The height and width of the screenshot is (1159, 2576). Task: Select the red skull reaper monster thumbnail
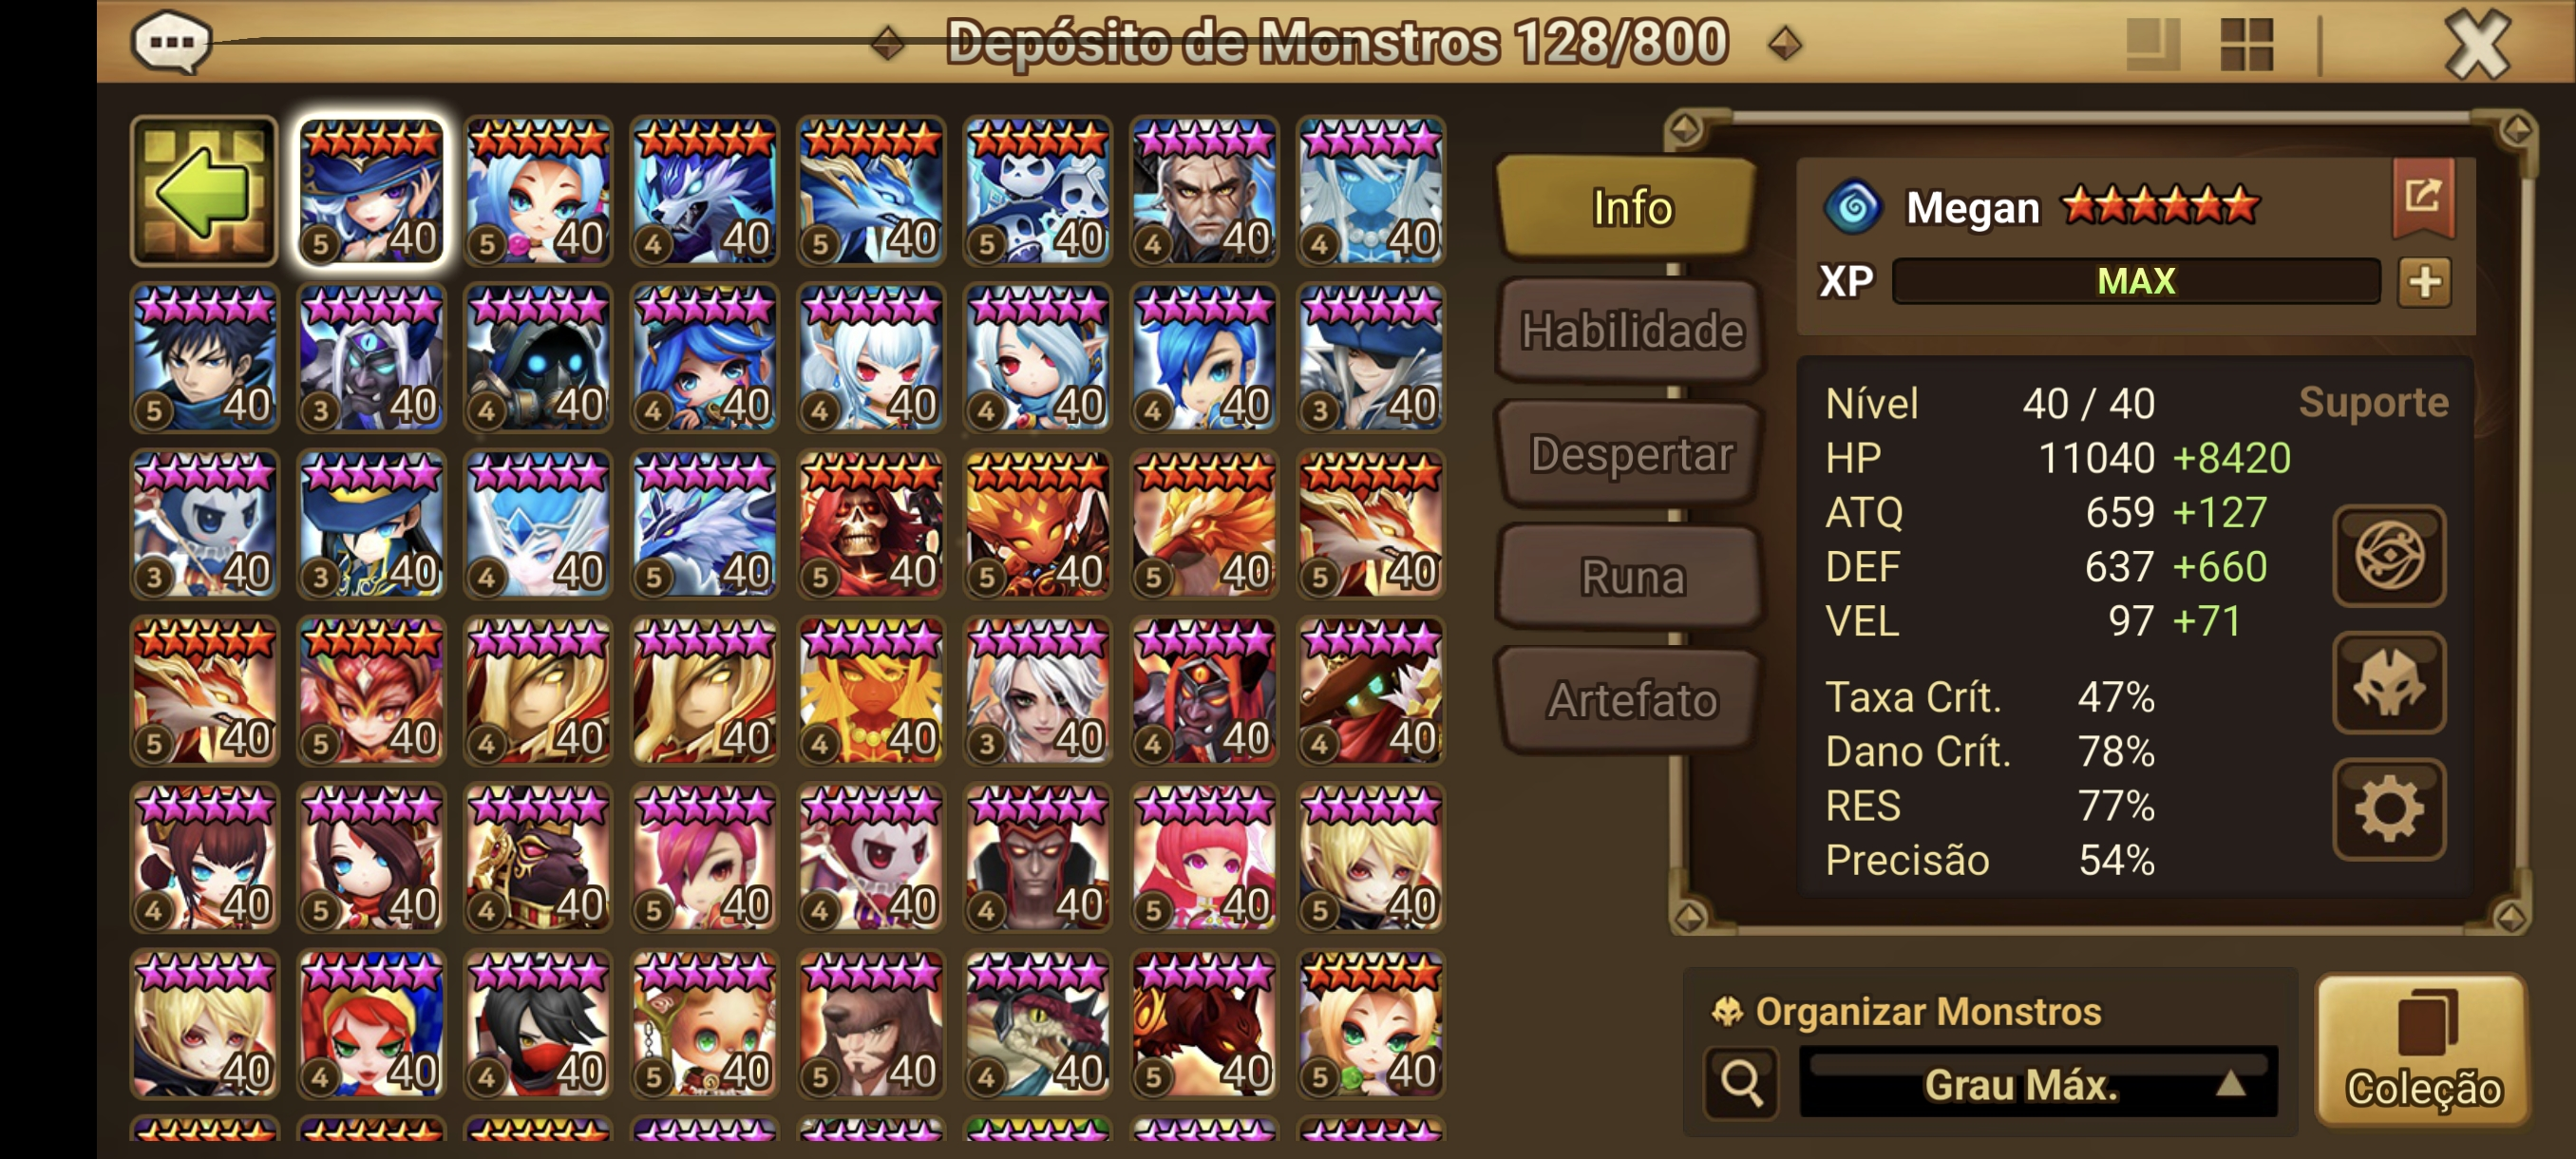point(871,524)
